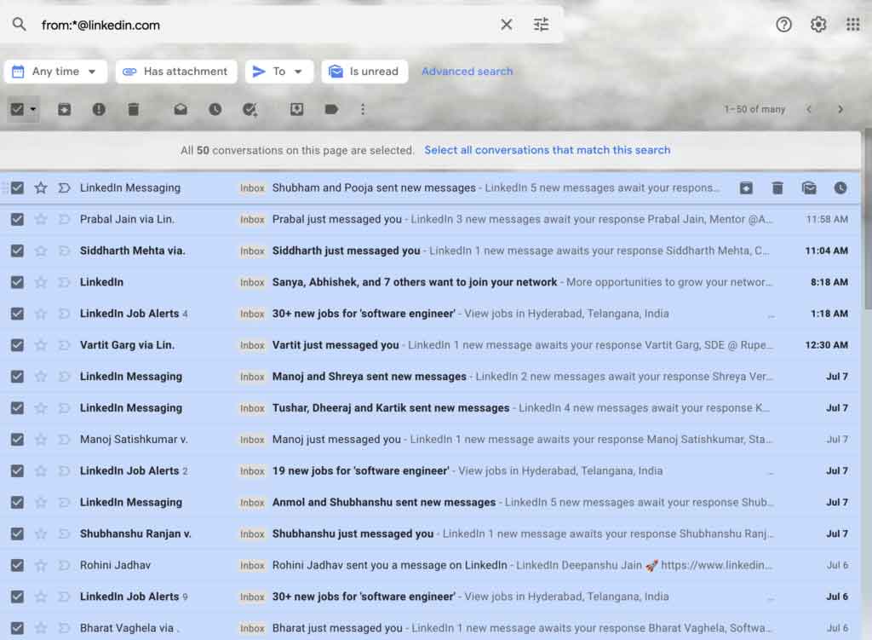Screen dimensions: 872x640
Task: Uncheck the Manoj and Shreya messages email
Action: tap(17, 377)
